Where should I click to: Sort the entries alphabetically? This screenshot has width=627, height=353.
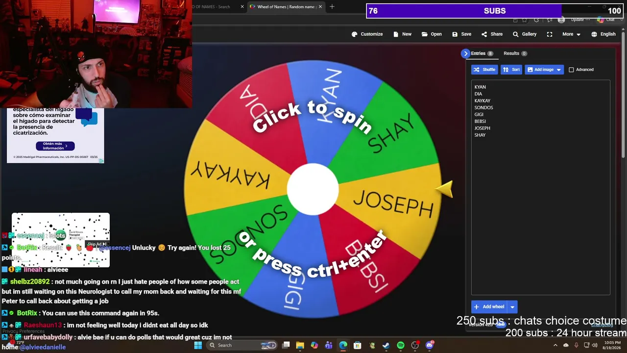click(511, 70)
